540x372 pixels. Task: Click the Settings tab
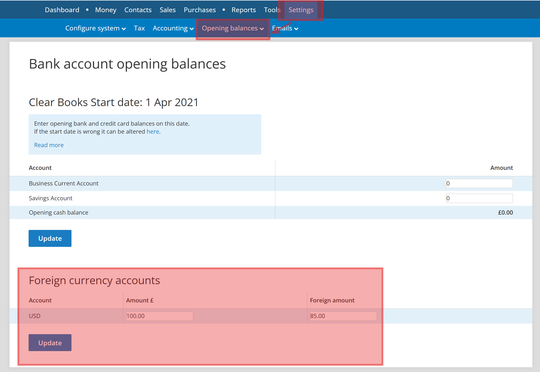[301, 10]
